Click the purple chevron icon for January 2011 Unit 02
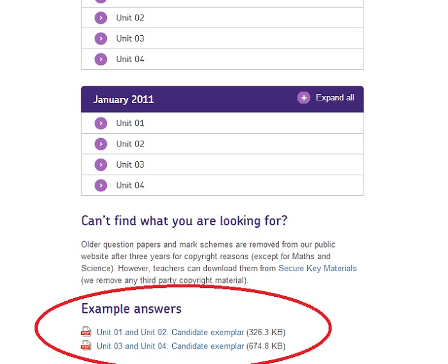 [100, 144]
